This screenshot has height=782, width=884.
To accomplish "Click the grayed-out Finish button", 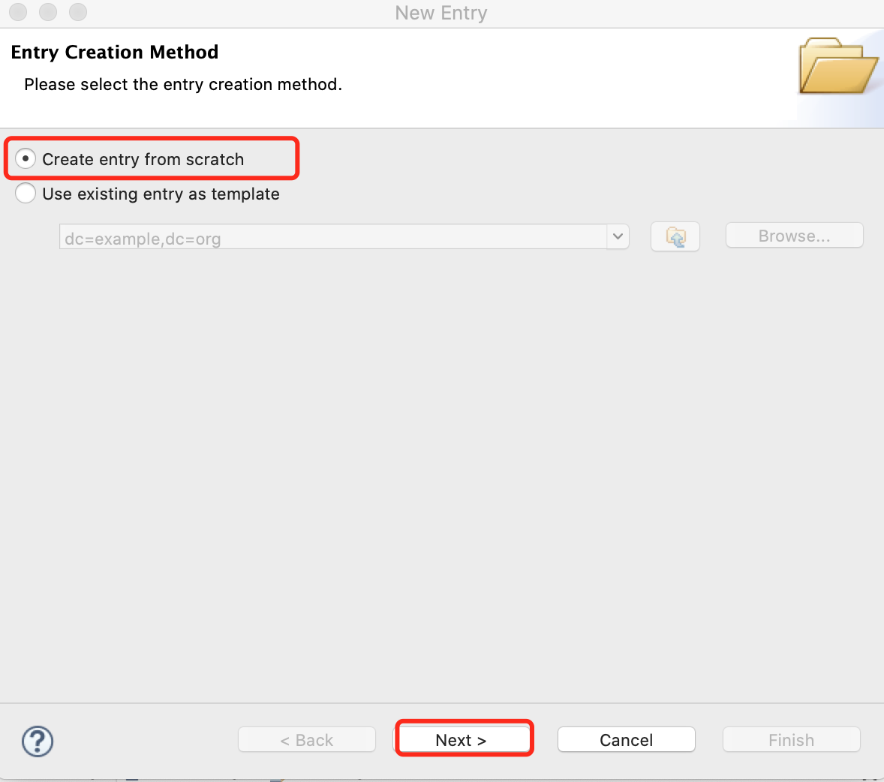I will point(791,739).
